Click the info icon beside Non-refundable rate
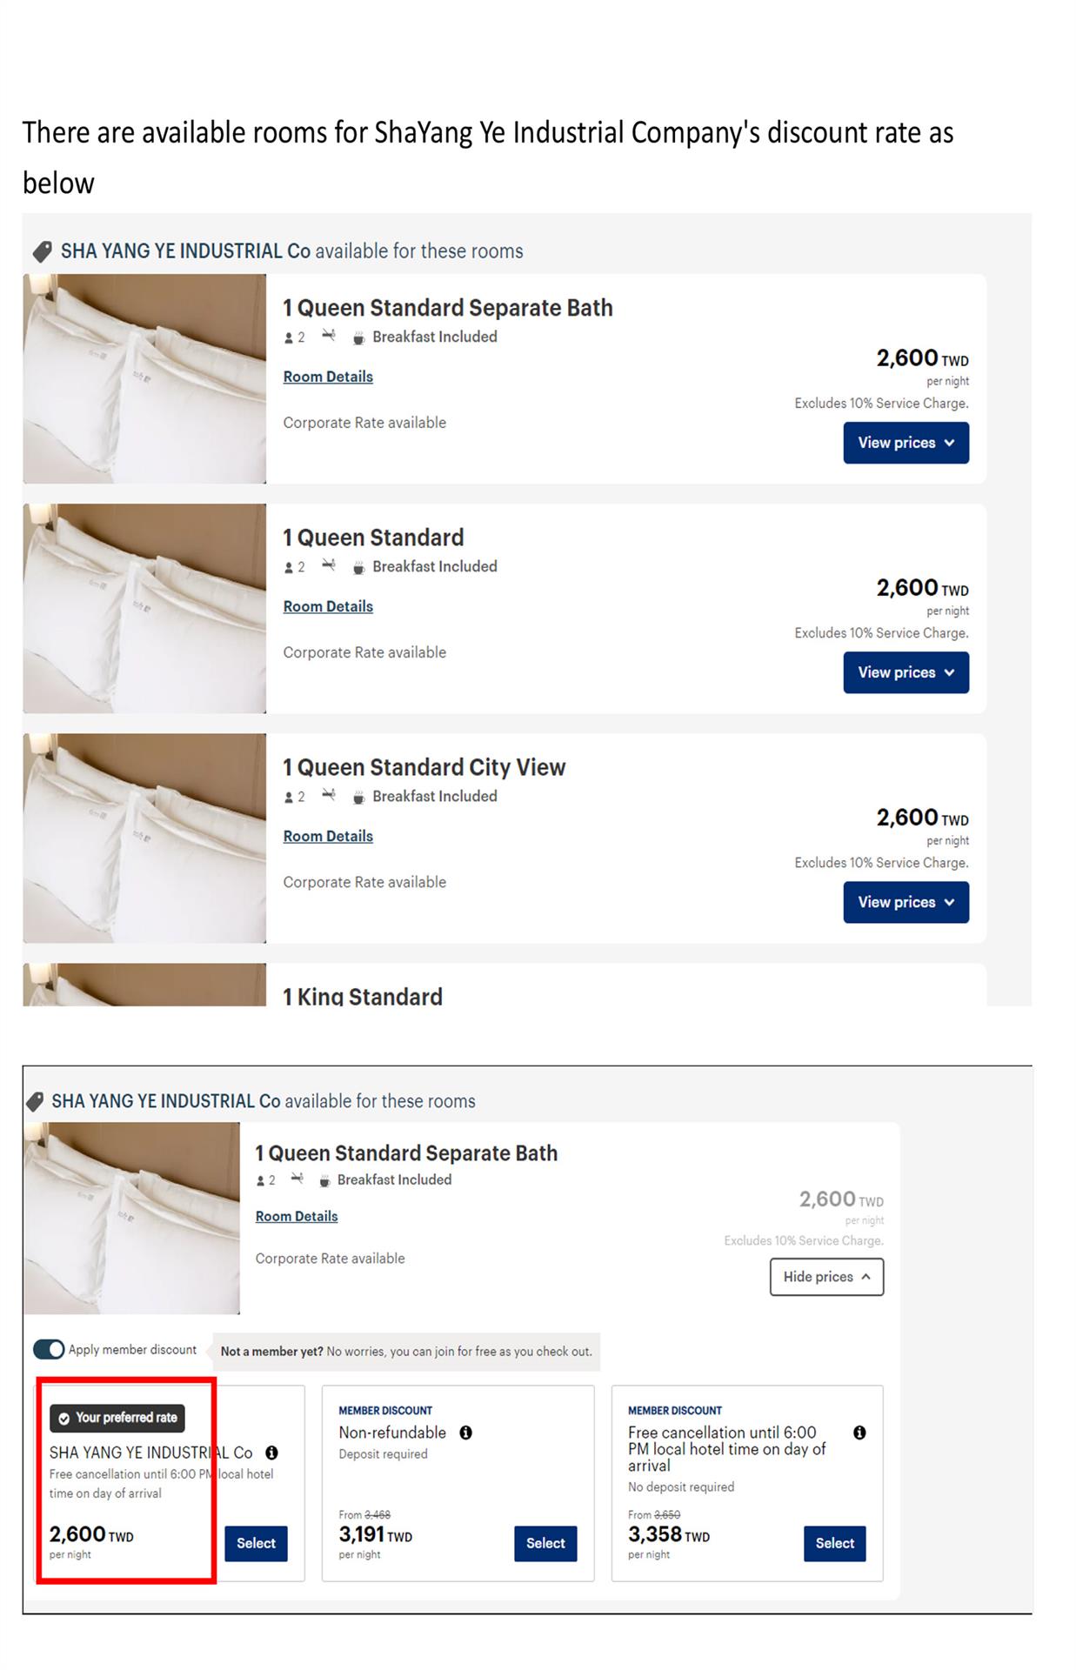 [466, 1433]
